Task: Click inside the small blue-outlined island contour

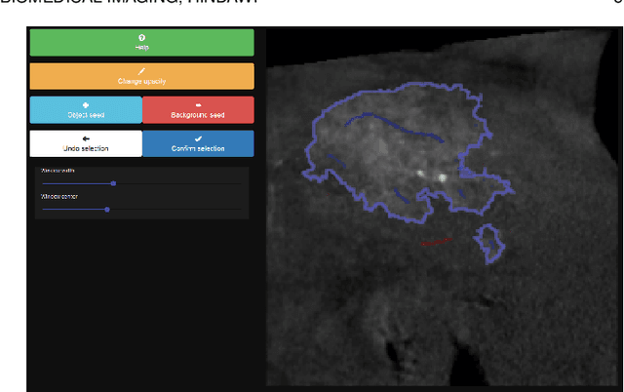Action: tap(488, 242)
